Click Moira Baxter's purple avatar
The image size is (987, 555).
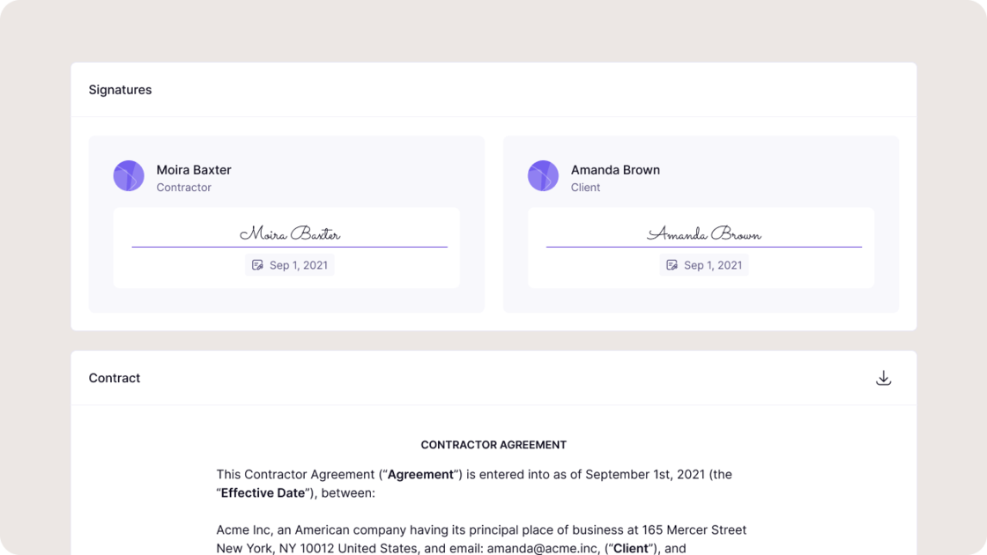(129, 176)
